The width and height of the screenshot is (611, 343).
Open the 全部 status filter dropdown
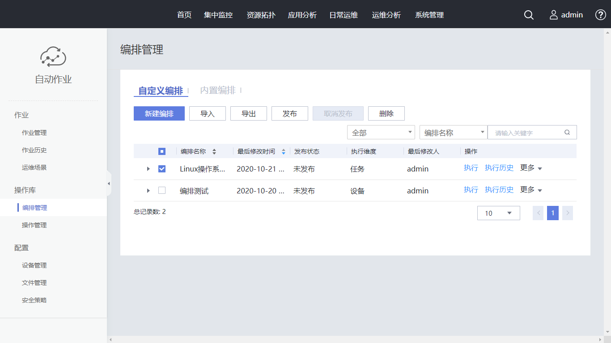[x=381, y=133]
